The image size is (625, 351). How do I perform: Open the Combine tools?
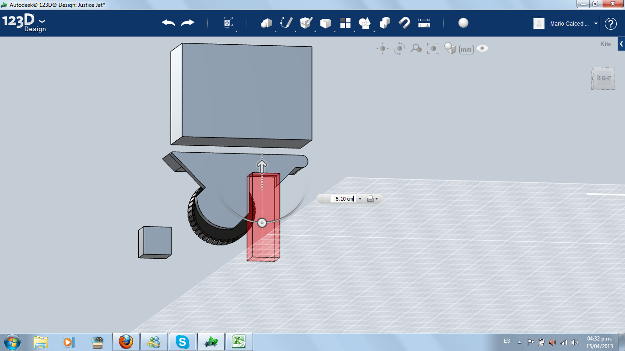[385, 23]
